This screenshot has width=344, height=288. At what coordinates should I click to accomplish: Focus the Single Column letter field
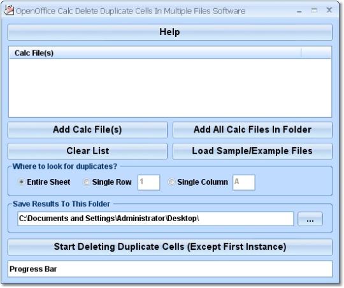pos(244,182)
